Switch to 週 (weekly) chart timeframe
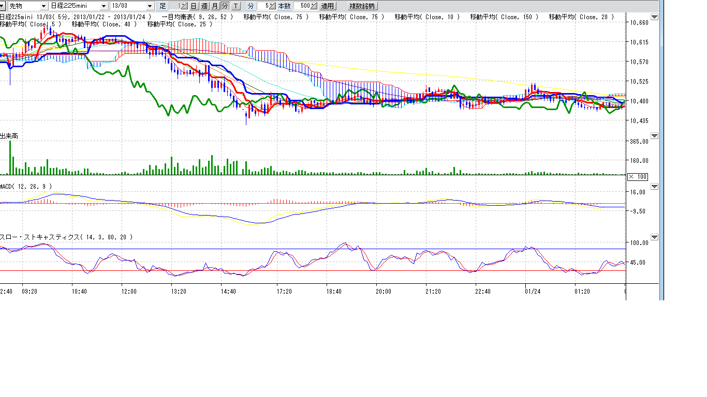The image size is (707, 397). point(204,6)
